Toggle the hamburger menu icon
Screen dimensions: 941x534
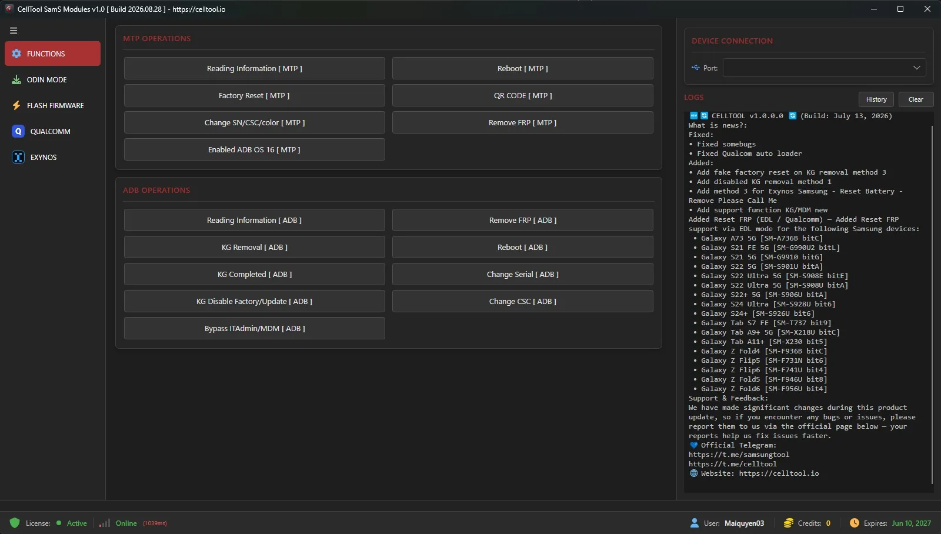click(14, 31)
